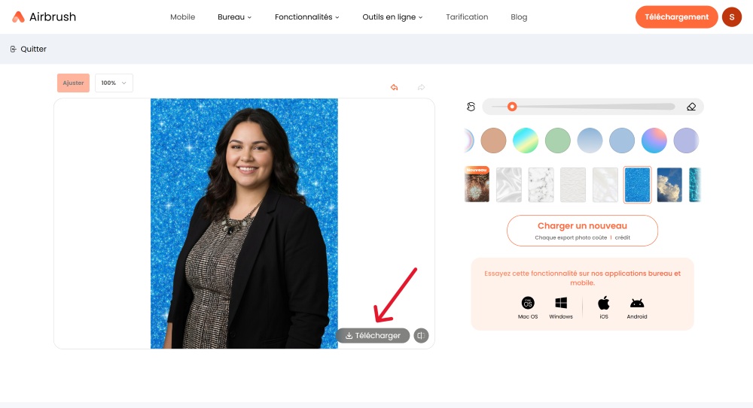Choose the soft green color swatch
This screenshot has width=753, height=408.
click(x=557, y=141)
